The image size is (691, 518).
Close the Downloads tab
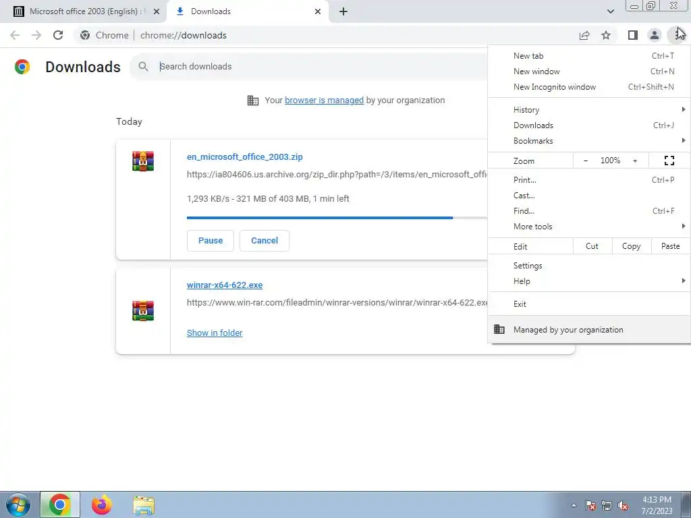[x=318, y=11]
